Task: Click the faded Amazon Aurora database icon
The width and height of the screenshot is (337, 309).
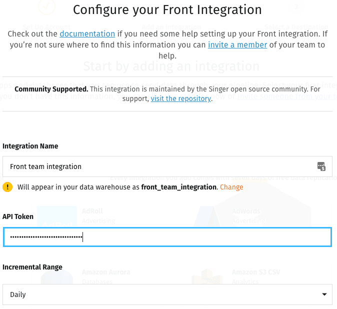Action: coord(57,276)
